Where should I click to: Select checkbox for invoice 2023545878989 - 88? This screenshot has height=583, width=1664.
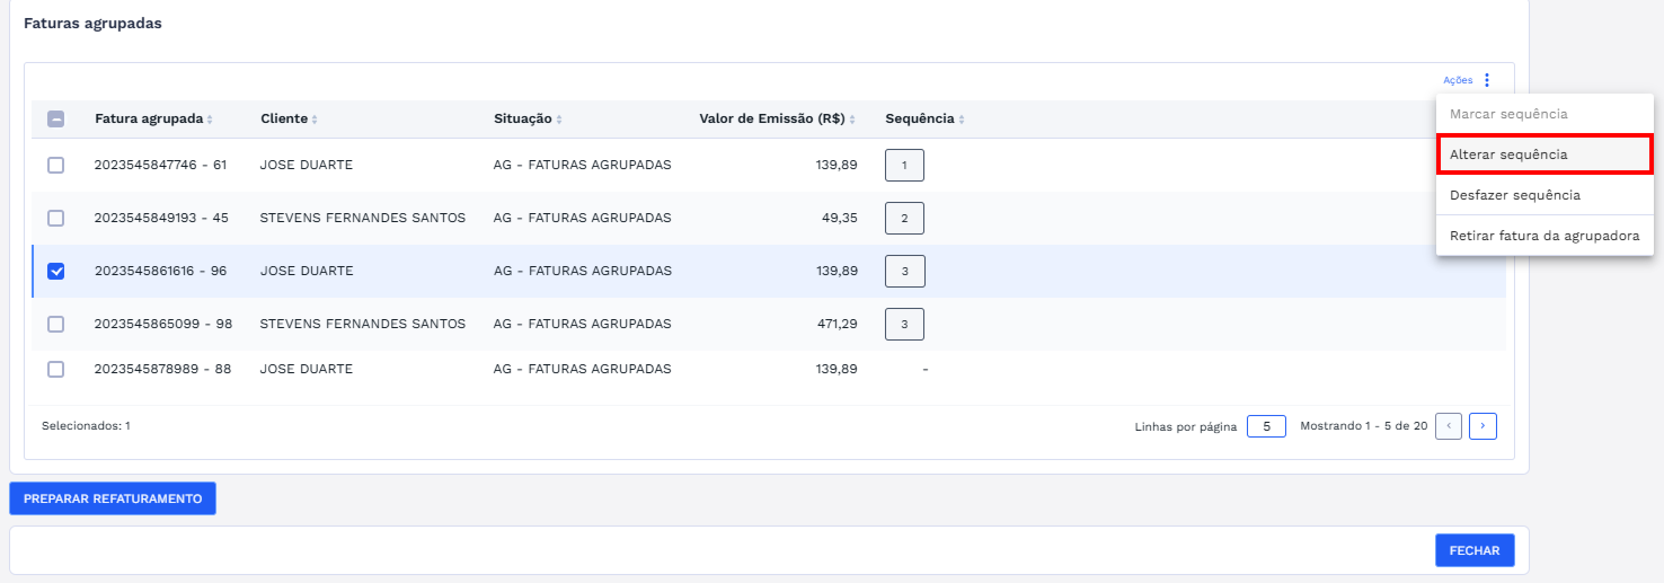(x=56, y=369)
